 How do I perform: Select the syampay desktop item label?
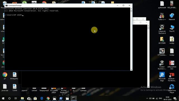[x=83, y=90]
